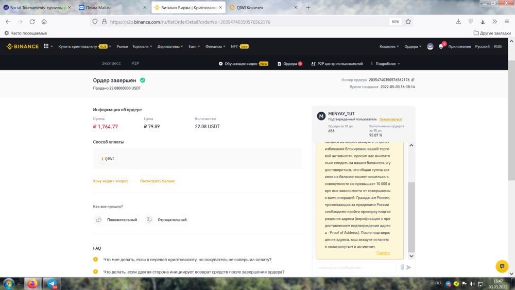Image resolution: width=515 pixels, height=290 pixels.
Task: Open Часто посещаемые bookmark
Action: [26, 33]
